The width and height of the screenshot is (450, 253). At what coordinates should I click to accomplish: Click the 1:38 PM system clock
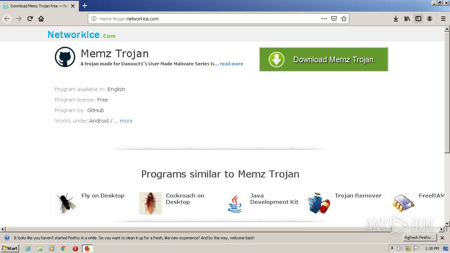pyautogui.click(x=432, y=248)
